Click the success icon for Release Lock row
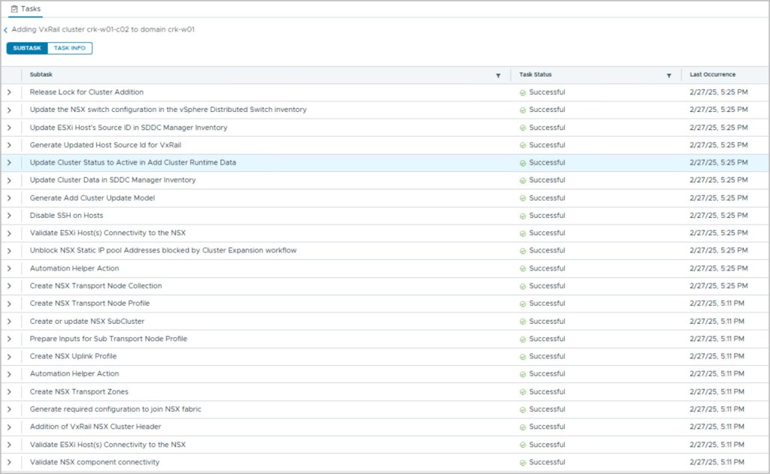The width and height of the screenshot is (770, 474). (x=523, y=92)
